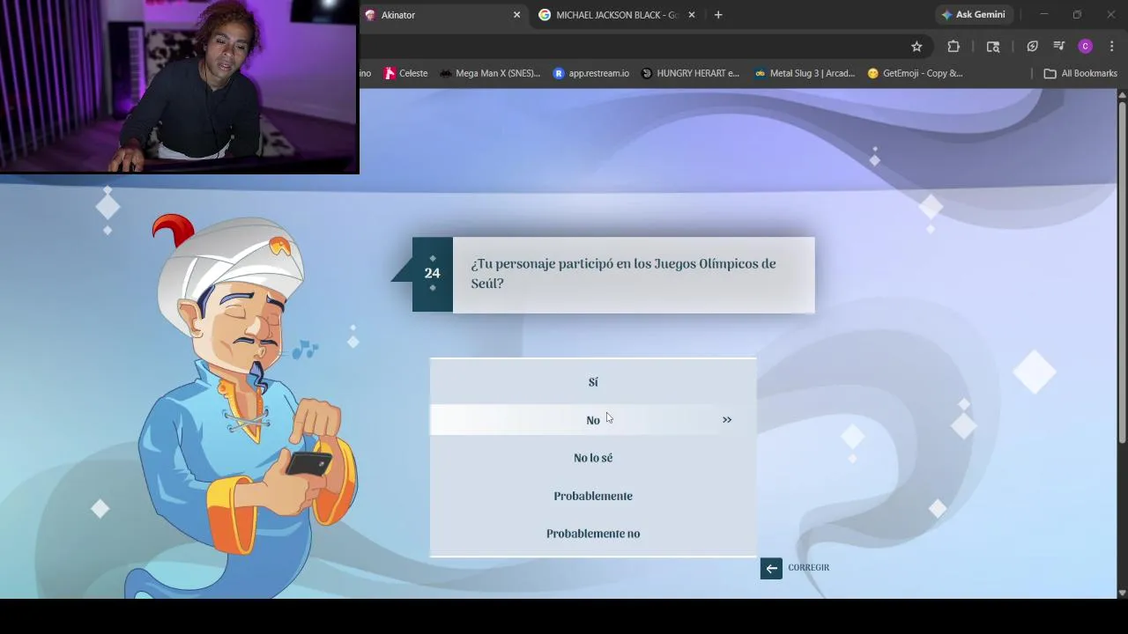Open the Extensions puzzle menu
The width and height of the screenshot is (1128, 634).
point(954,47)
